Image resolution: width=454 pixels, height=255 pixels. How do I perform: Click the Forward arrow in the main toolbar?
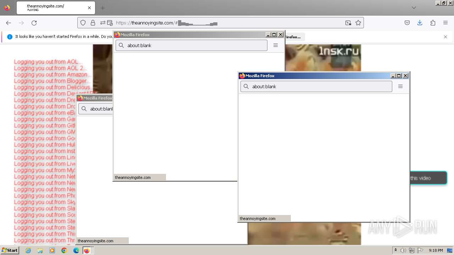point(21,23)
